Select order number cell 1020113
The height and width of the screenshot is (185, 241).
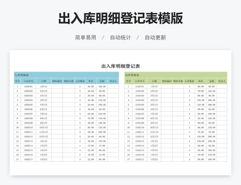coord(28,141)
